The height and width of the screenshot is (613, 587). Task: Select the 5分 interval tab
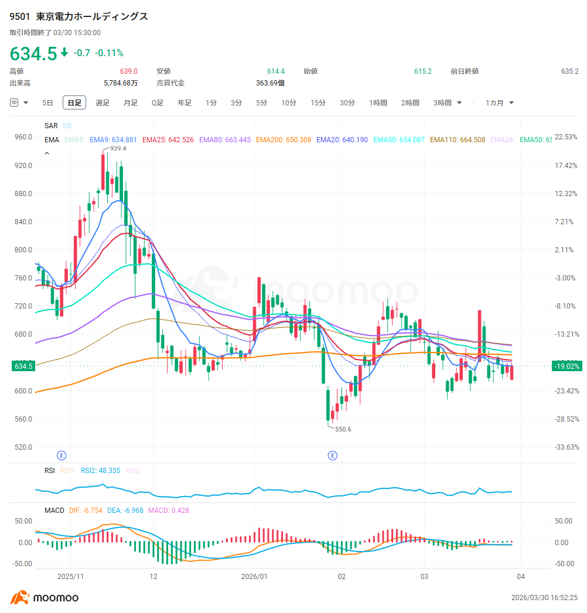coord(262,103)
